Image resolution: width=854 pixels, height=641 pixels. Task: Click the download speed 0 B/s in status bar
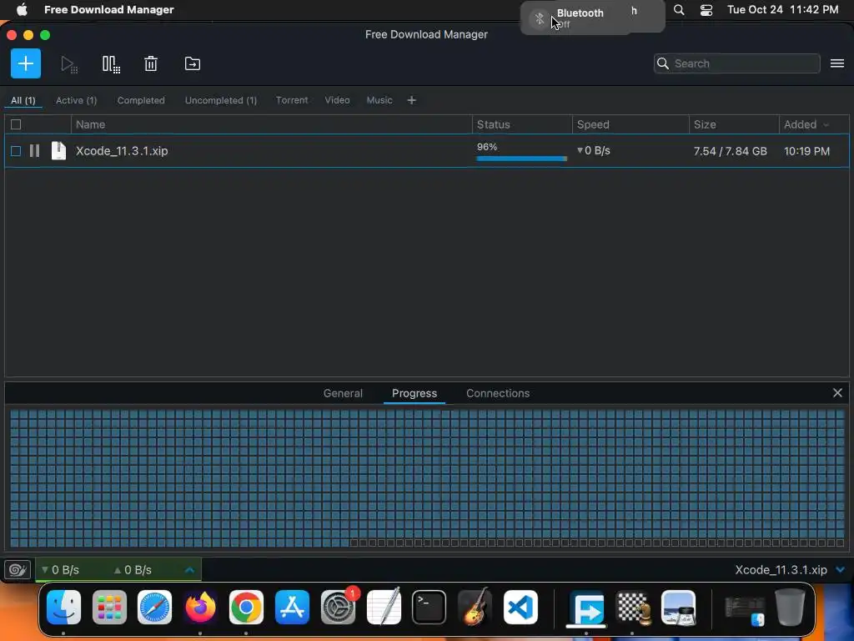60,570
